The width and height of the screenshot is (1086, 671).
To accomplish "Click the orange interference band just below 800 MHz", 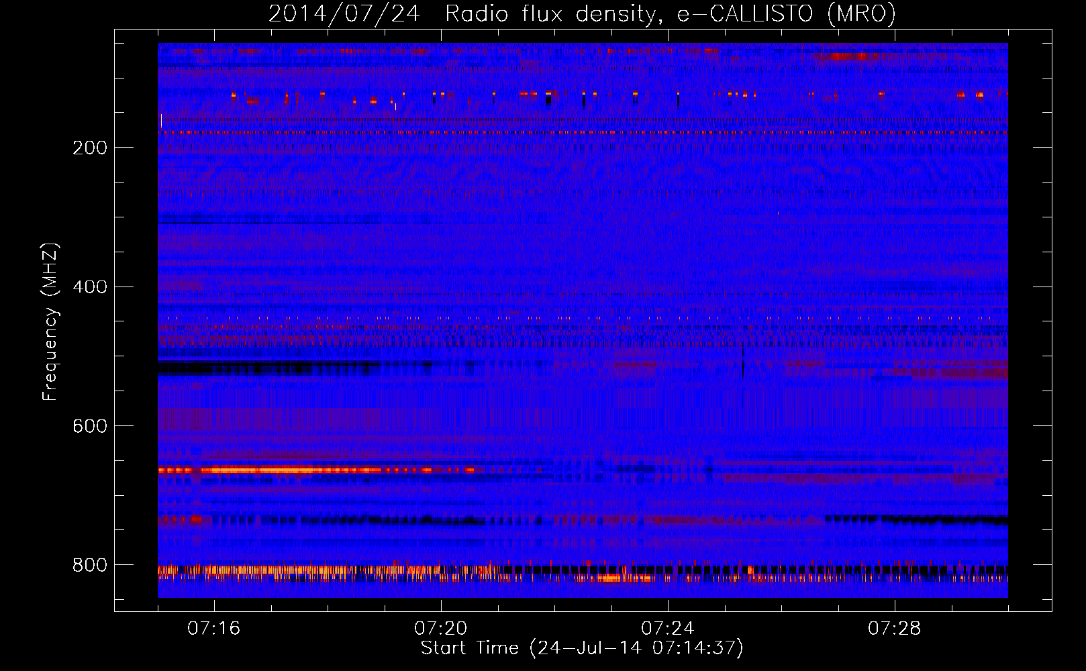I will coord(583,572).
